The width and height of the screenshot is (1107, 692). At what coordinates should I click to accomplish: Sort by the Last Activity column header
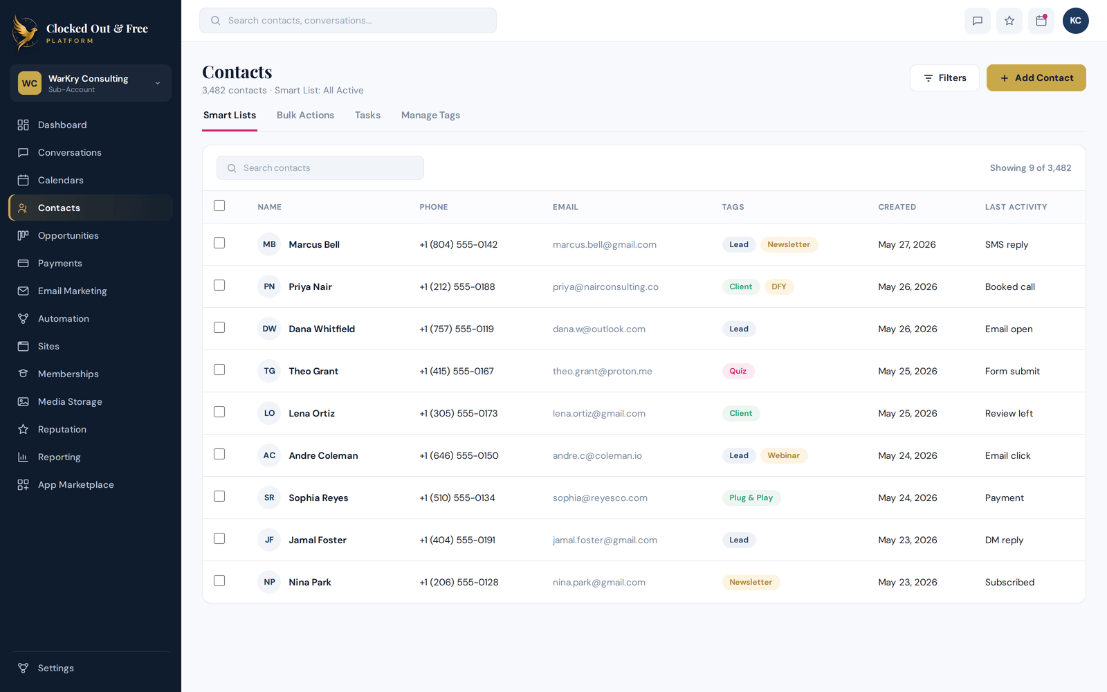[x=1016, y=207]
